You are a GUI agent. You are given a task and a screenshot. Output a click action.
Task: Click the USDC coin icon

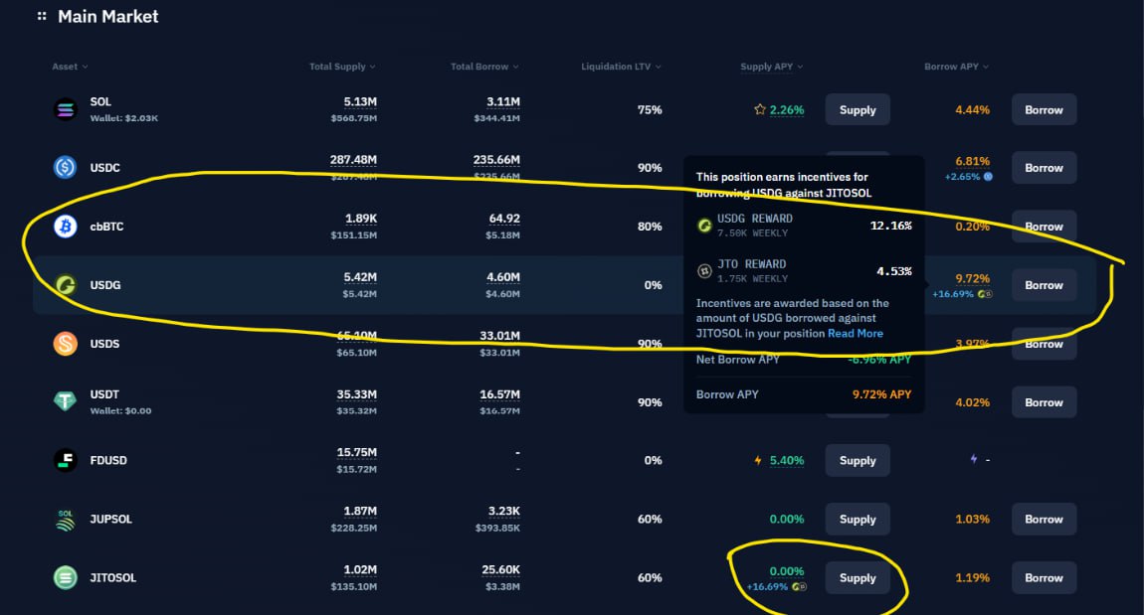(x=65, y=168)
